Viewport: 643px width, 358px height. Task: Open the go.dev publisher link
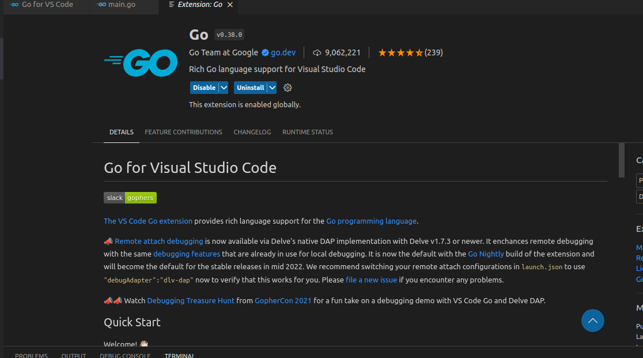(283, 52)
